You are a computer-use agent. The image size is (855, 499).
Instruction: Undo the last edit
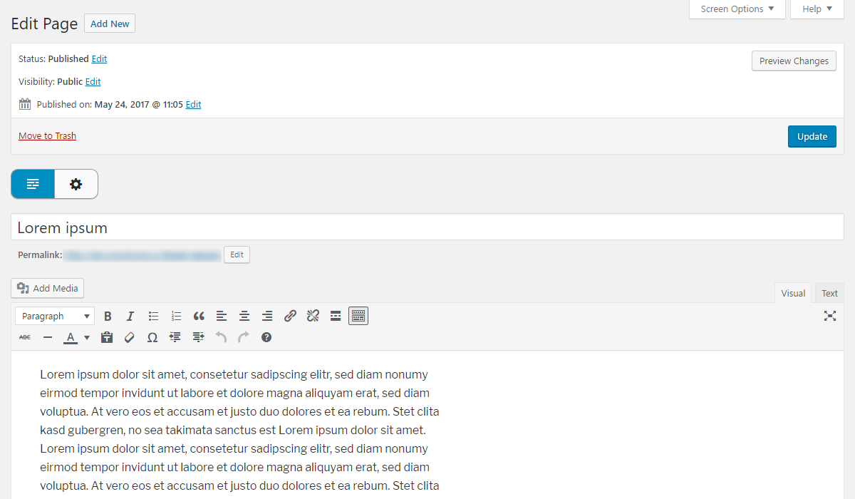coord(221,337)
